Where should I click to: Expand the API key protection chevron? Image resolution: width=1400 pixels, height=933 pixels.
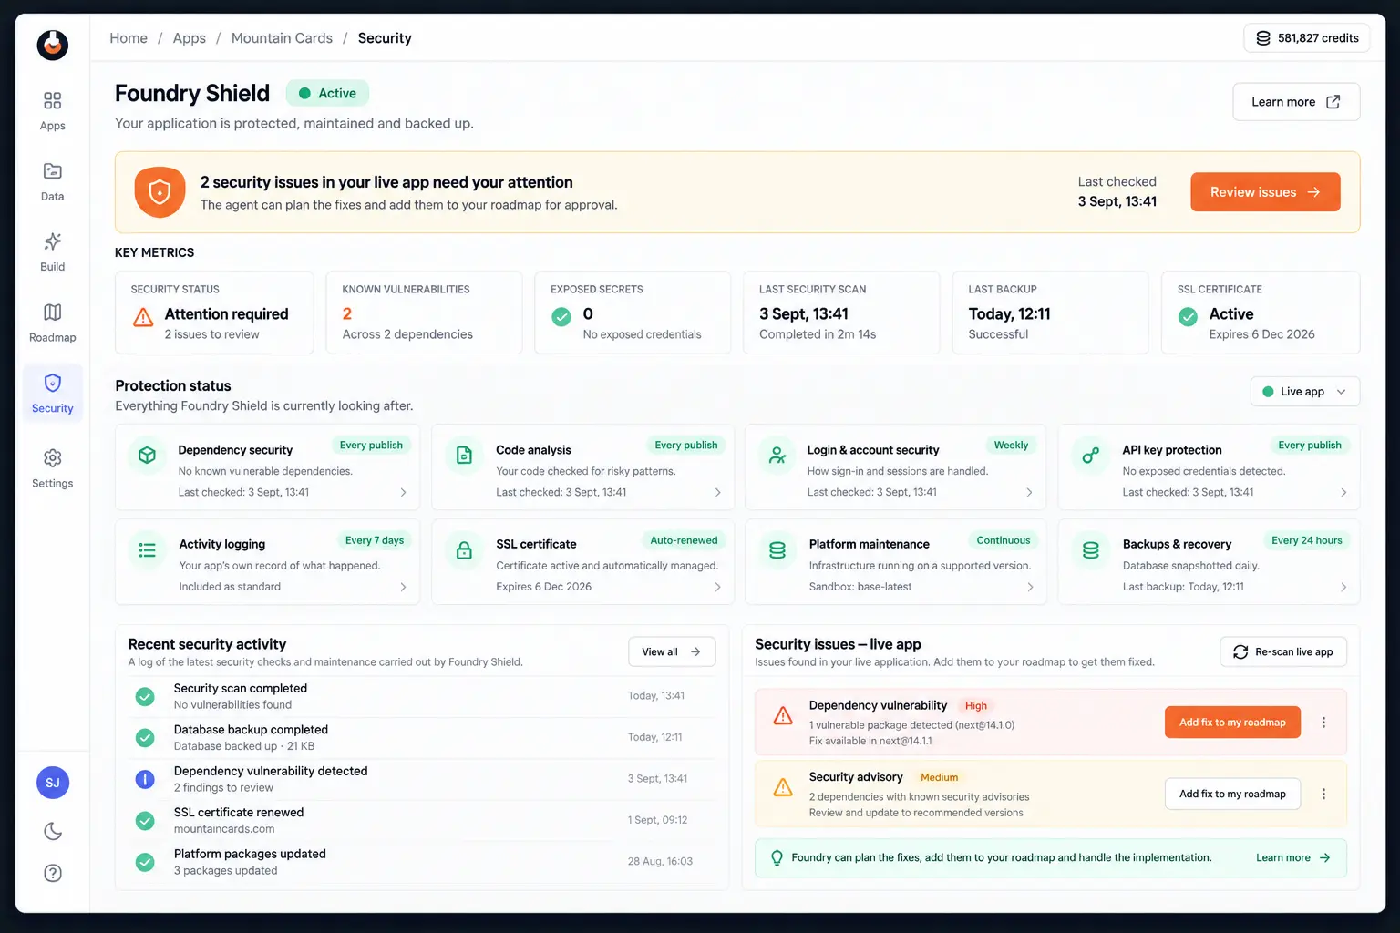[1344, 493]
